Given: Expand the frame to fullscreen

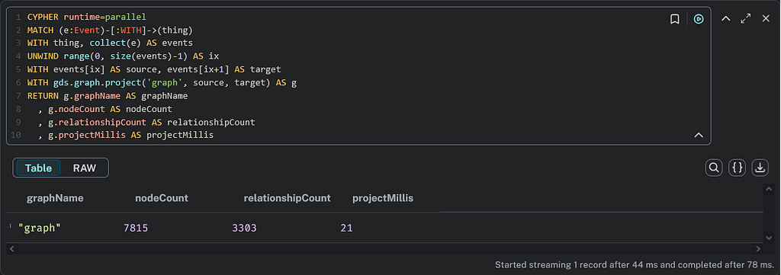Looking at the screenshot, I should click(746, 19).
